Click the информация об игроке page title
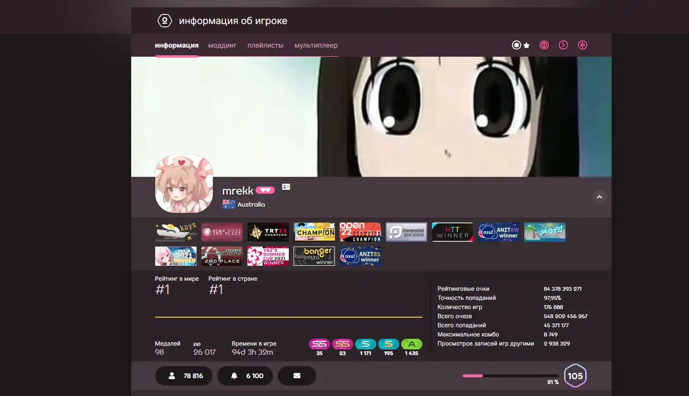The height and width of the screenshot is (396, 689). [x=233, y=21]
